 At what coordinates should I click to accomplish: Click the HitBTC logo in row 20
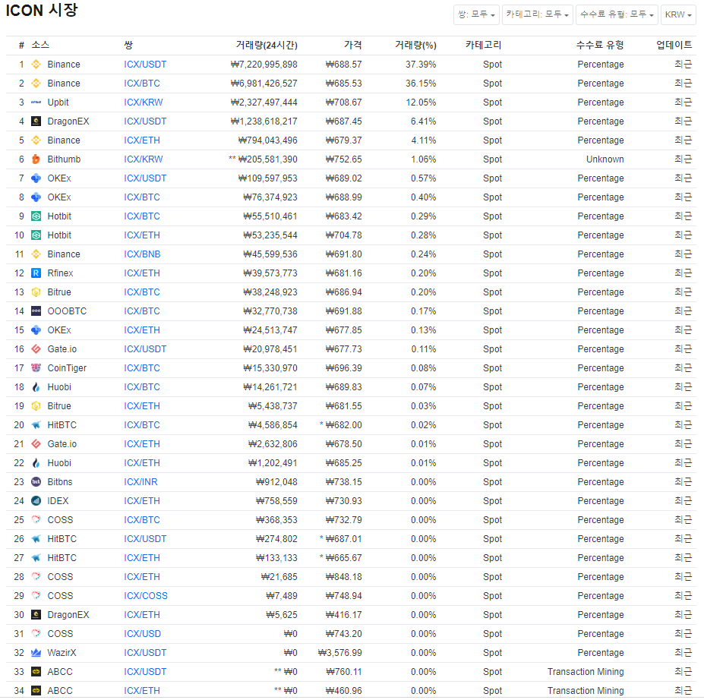(x=36, y=425)
